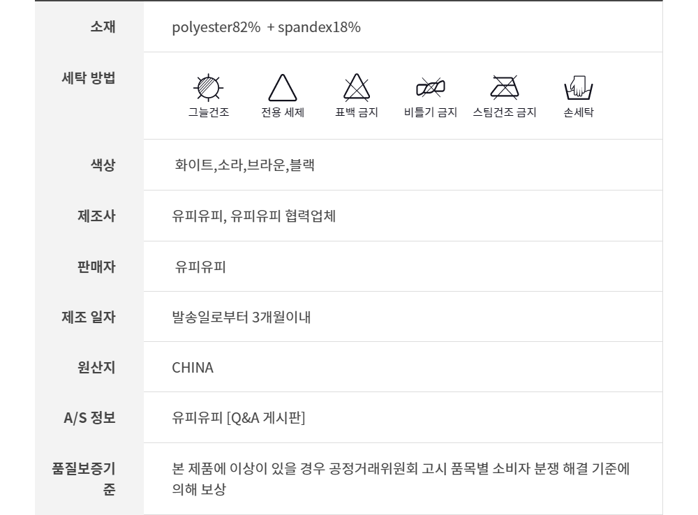Click the triangle icon for 전용 세제

point(283,89)
